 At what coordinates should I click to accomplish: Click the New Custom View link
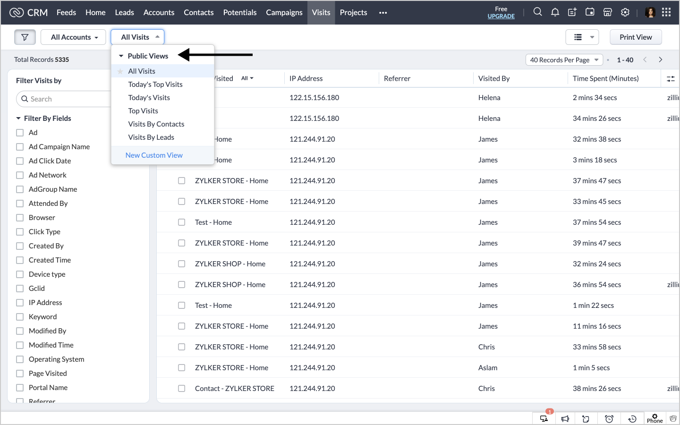coord(154,155)
